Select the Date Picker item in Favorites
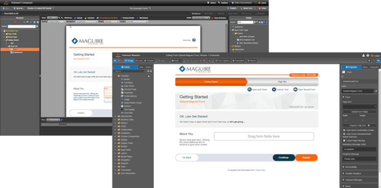This screenshot has height=188, width=381. point(129,86)
